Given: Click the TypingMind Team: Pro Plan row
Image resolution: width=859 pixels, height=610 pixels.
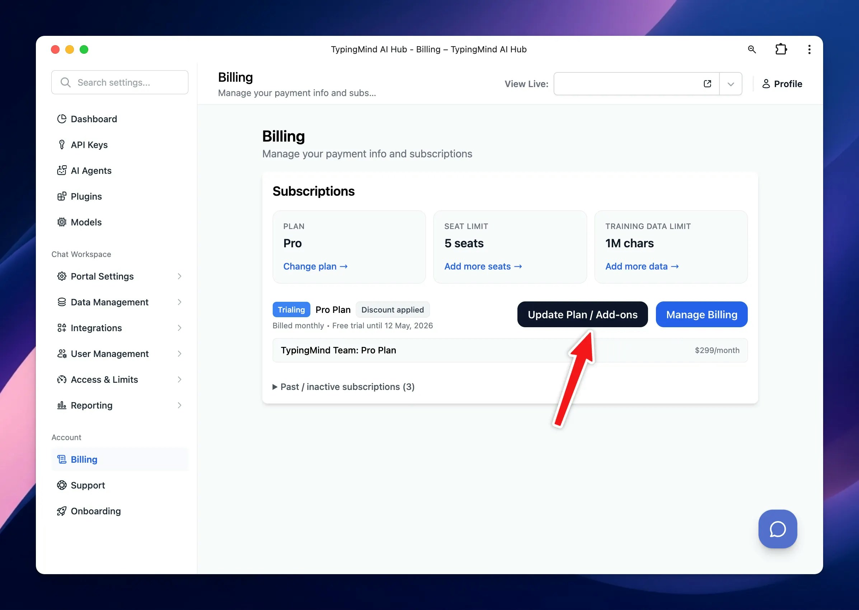Looking at the screenshot, I should point(510,351).
